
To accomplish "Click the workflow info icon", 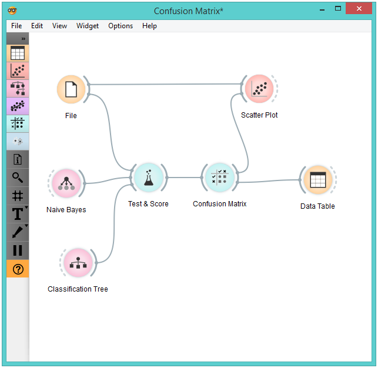I will [x=18, y=159].
